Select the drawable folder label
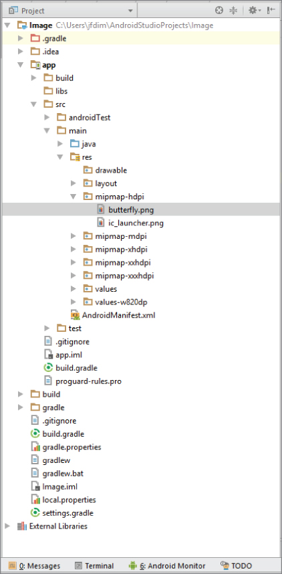 click(x=111, y=170)
